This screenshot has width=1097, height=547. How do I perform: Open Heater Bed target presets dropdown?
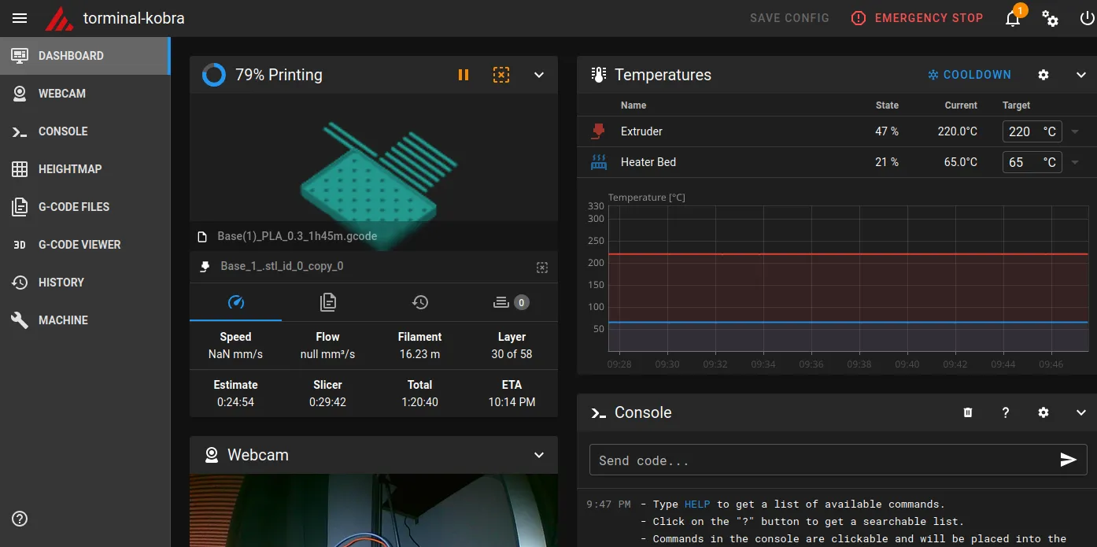pyautogui.click(x=1075, y=162)
